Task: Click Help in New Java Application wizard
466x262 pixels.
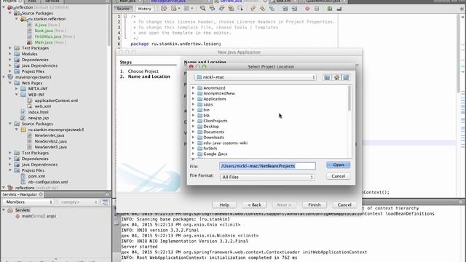Action: [x=224, y=205]
